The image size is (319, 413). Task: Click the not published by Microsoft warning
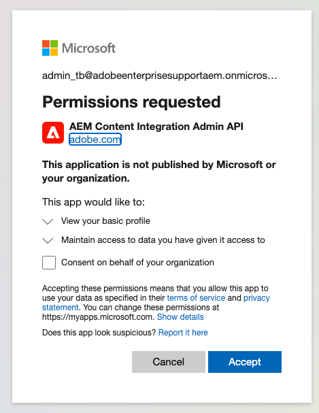coord(159,171)
